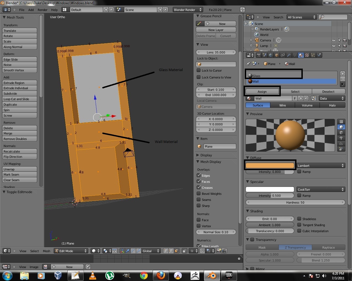352x281 pixels.
Task: Open the All Scenes dropdown in the outliner
Action: click(301, 17)
